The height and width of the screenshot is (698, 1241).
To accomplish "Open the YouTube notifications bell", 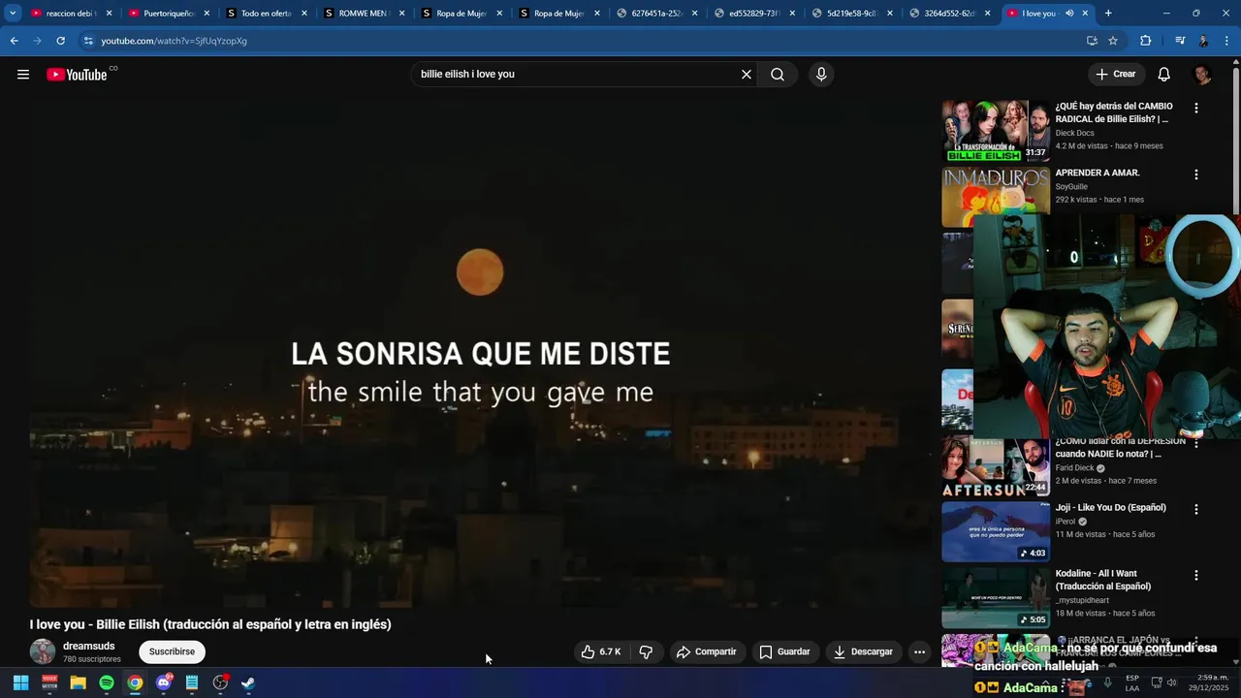I will tap(1164, 75).
